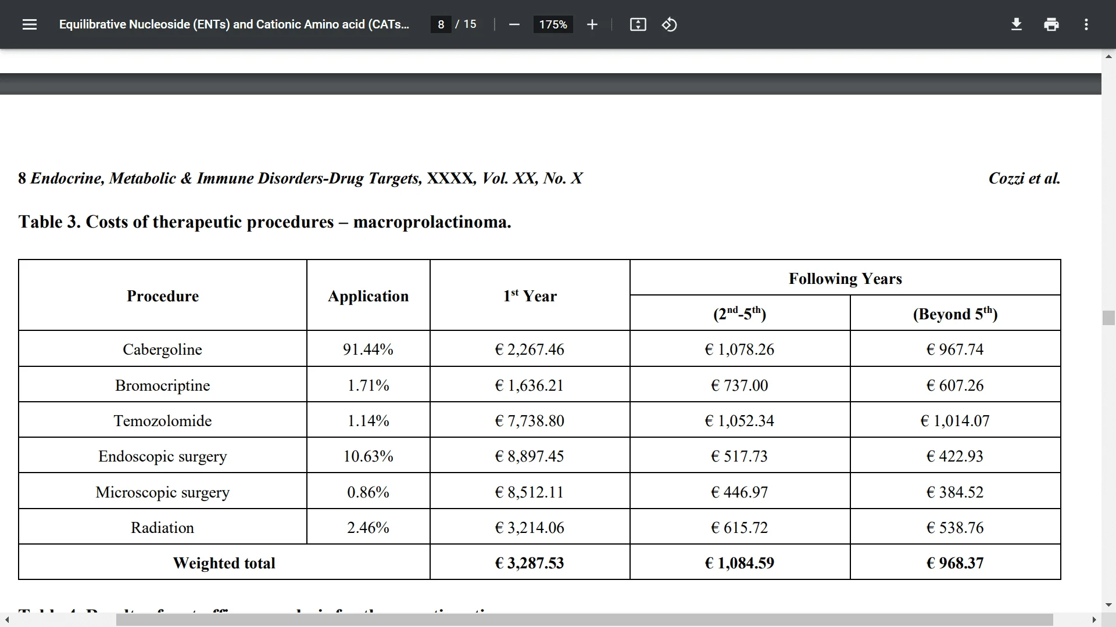
Task: Click the '€ 967.74' cell
Action: click(955, 349)
